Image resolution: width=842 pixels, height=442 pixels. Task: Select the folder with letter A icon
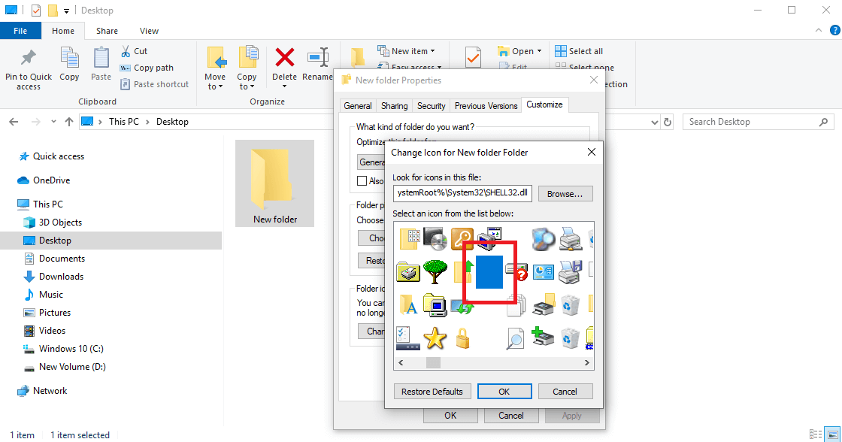(x=409, y=305)
